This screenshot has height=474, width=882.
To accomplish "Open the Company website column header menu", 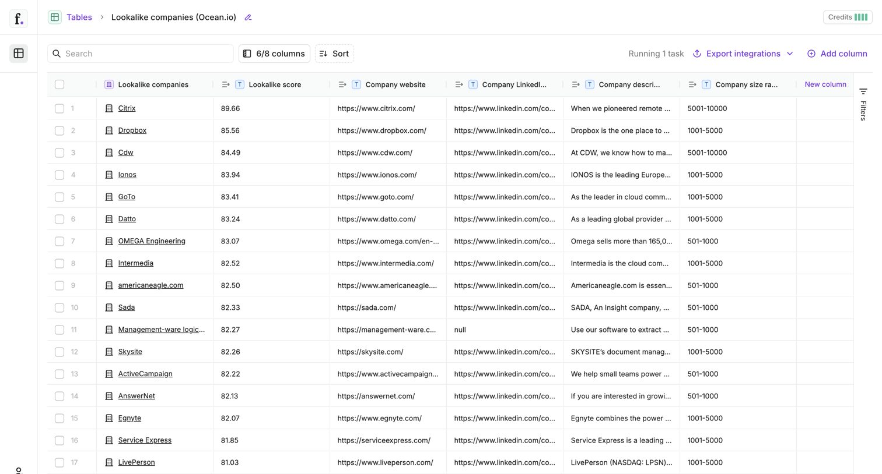I will (388, 84).
